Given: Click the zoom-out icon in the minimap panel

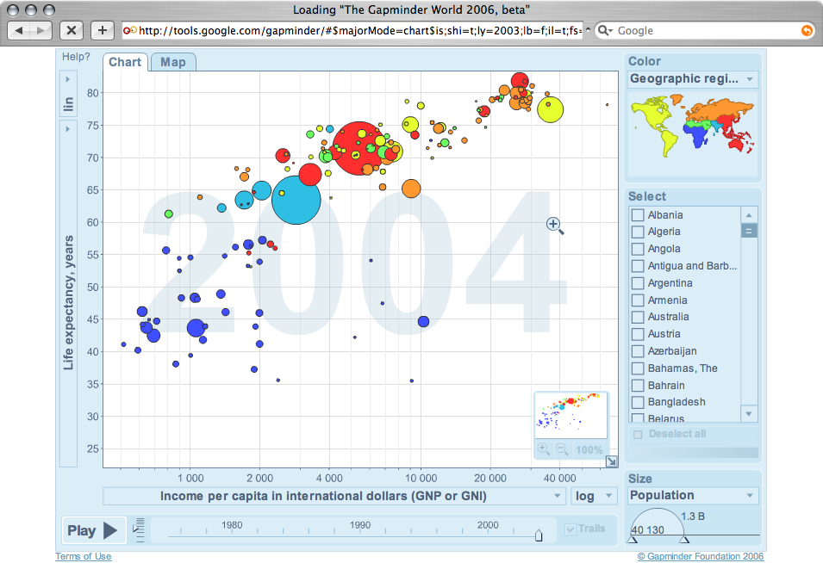Looking at the screenshot, I should coord(562,449).
